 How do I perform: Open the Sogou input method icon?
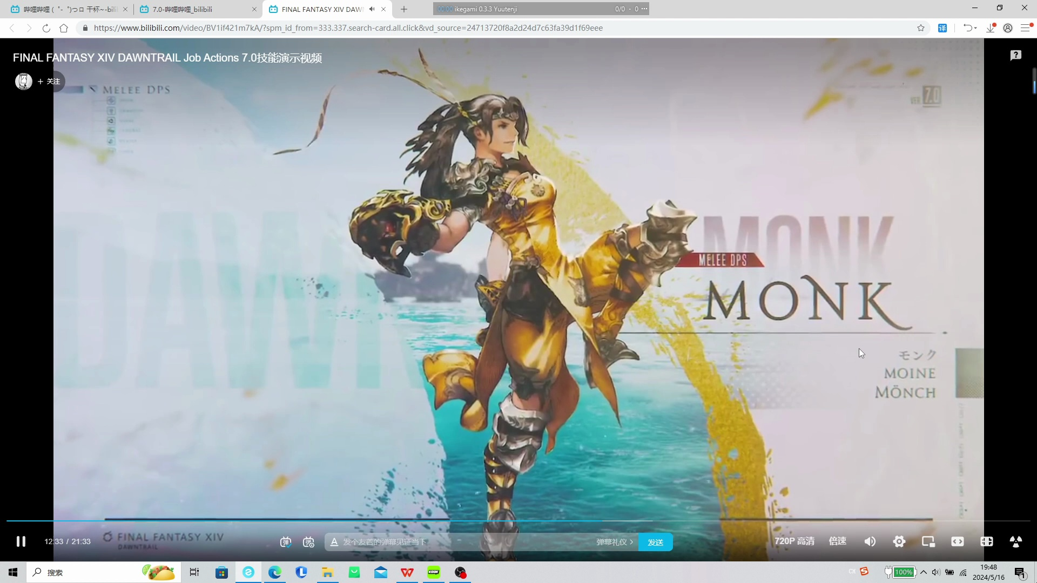(x=864, y=571)
